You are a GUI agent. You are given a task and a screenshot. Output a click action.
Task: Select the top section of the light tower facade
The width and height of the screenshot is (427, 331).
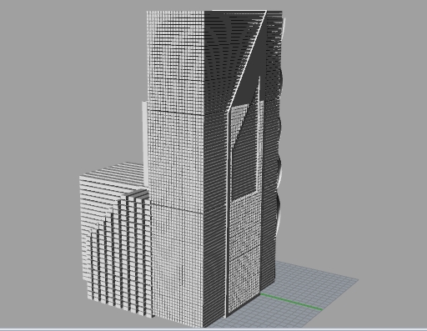pyautogui.click(x=177, y=61)
